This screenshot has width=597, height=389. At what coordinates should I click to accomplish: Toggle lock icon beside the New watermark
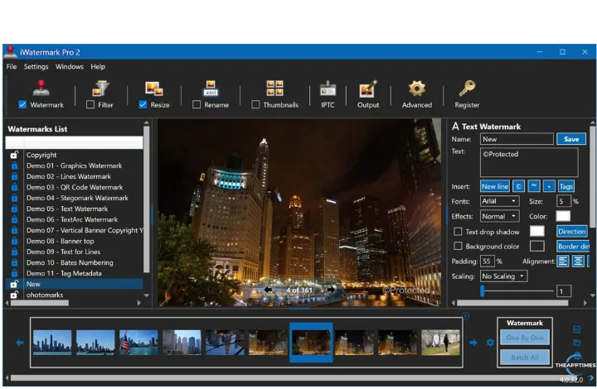[14, 284]
